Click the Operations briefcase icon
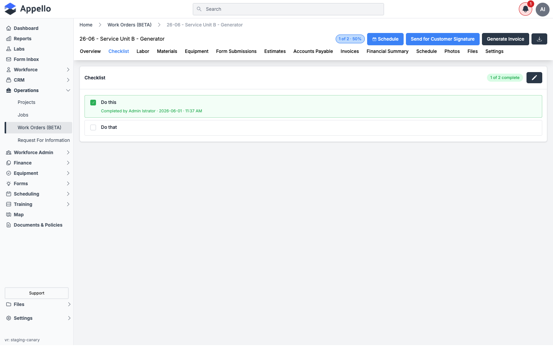This screenshot has height=352, width=553. 8,90
